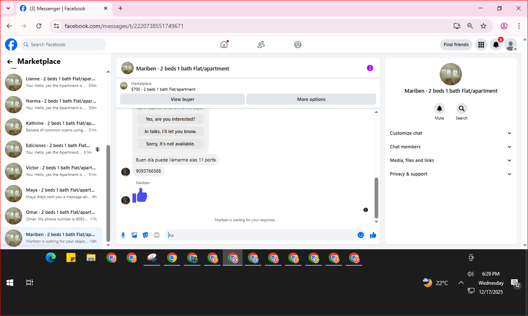Open Chrome profile icon in toolbar
Screen dimensions: 528x316
[x=504, y=26]
